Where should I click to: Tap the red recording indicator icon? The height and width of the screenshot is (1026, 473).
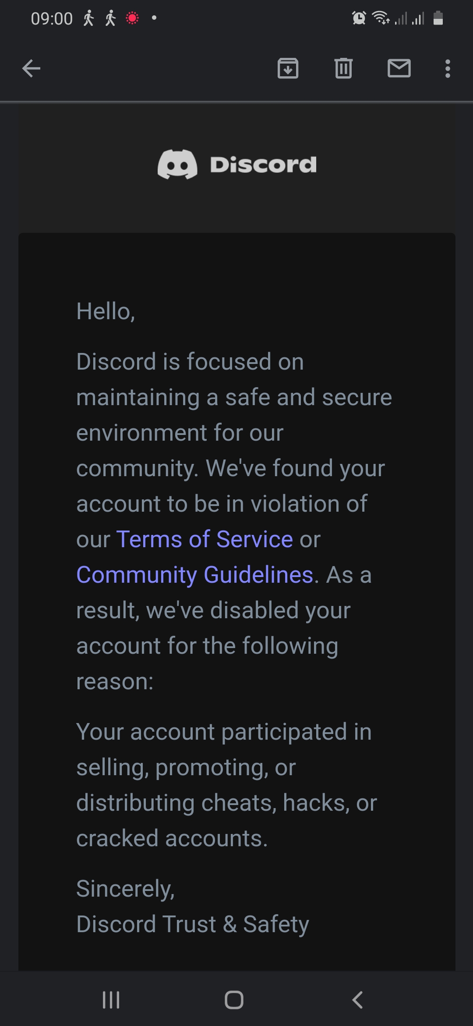[x=132, y=18]
